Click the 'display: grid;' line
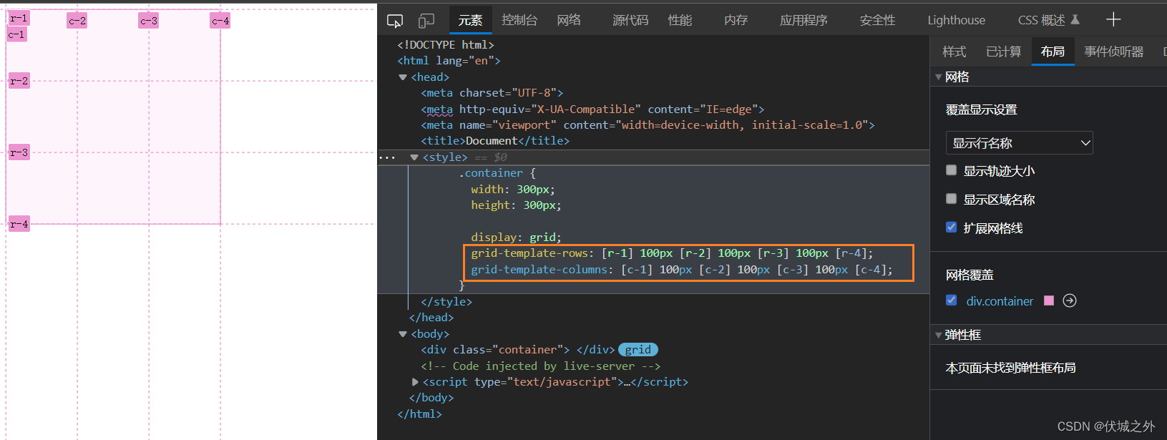Screen dimensions: 1167x440 pos(516,238)
